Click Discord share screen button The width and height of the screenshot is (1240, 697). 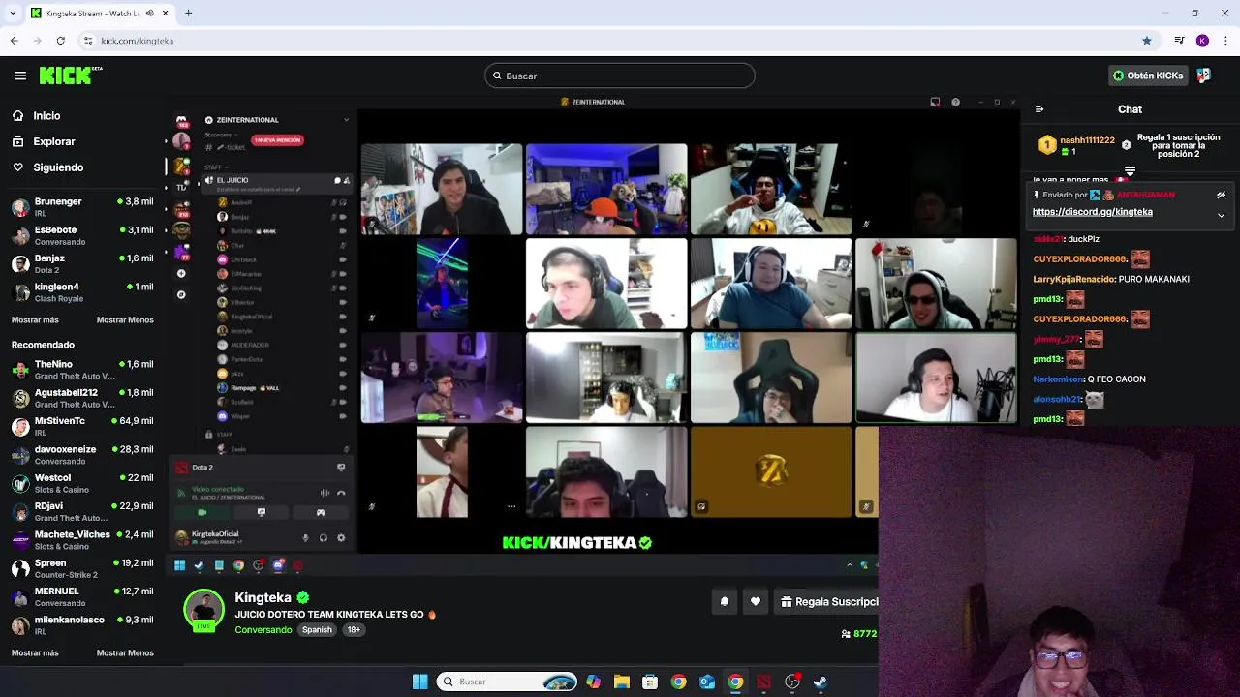(x=262, y=512)
